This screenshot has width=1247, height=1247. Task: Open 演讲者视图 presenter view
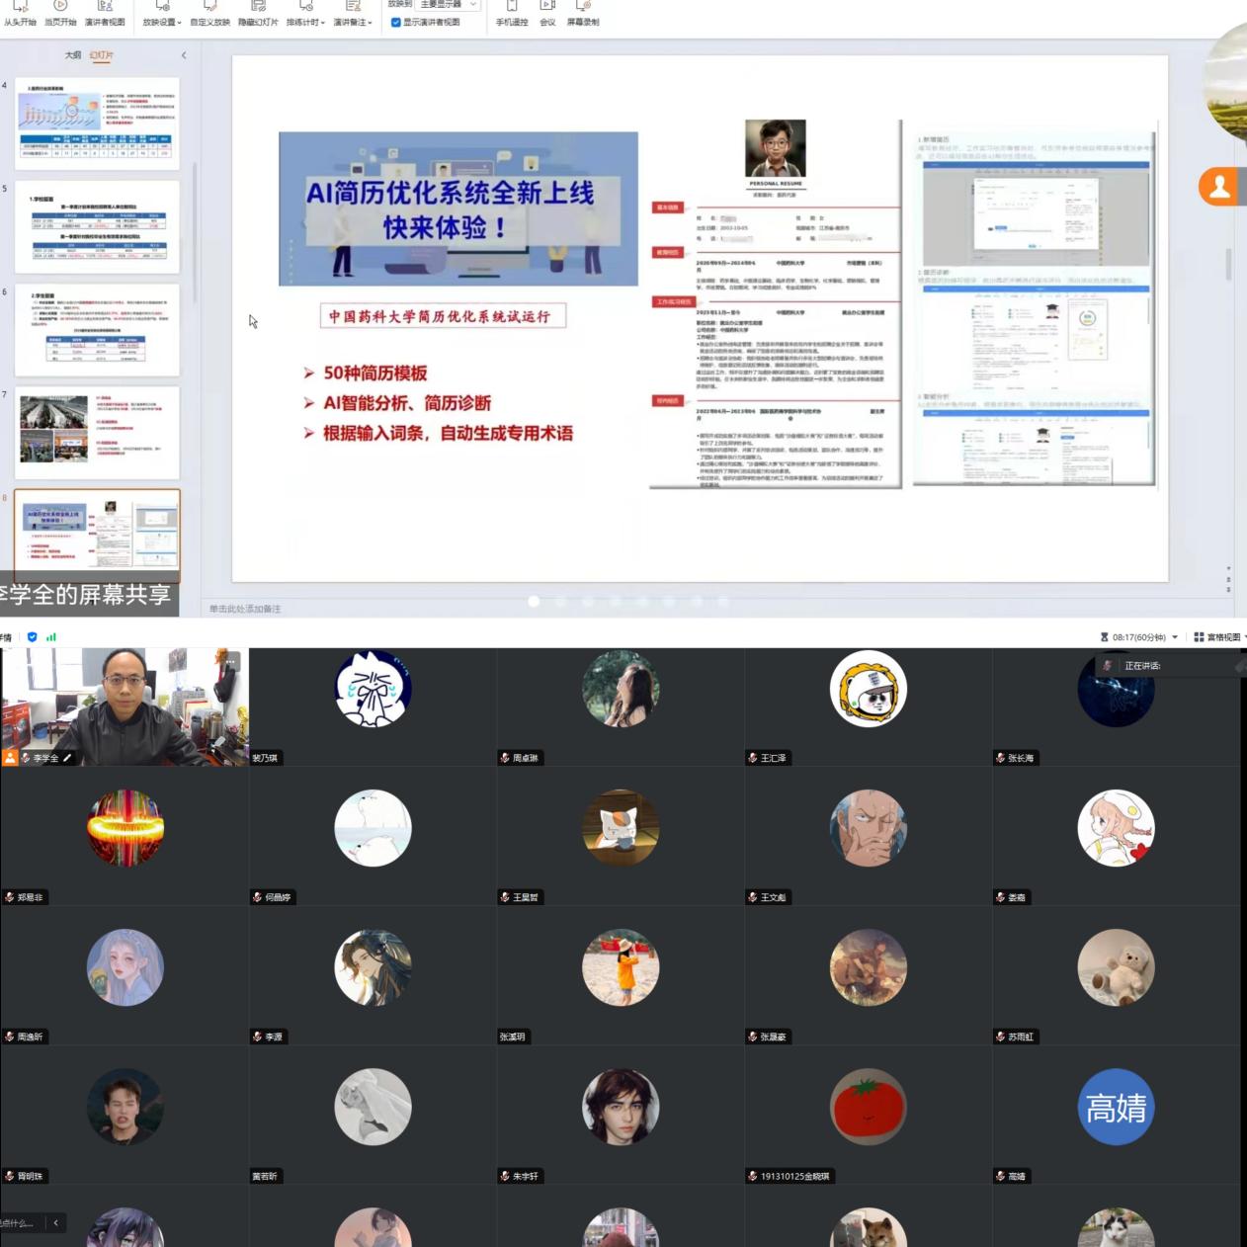tap(105, 8)
